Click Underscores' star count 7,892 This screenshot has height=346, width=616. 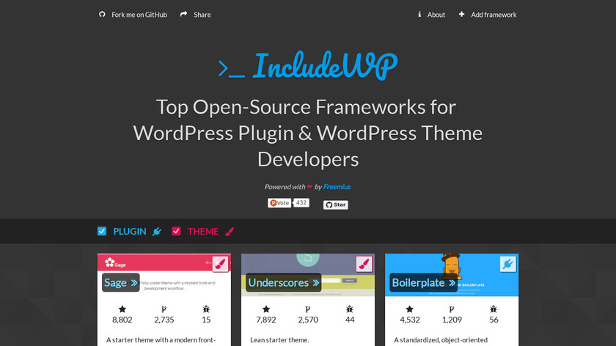[x=266, y=320]
